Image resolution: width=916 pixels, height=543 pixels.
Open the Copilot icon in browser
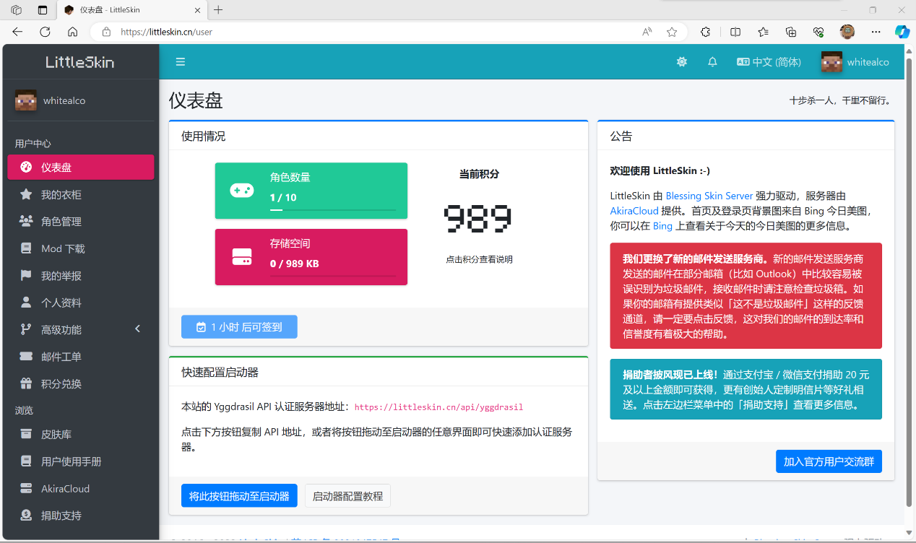point(902,32)
